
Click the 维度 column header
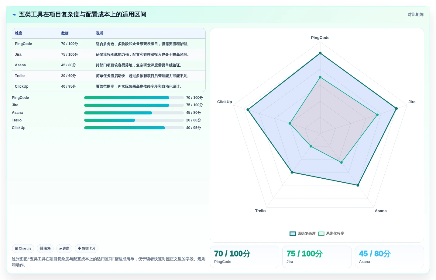click(19, 33)
